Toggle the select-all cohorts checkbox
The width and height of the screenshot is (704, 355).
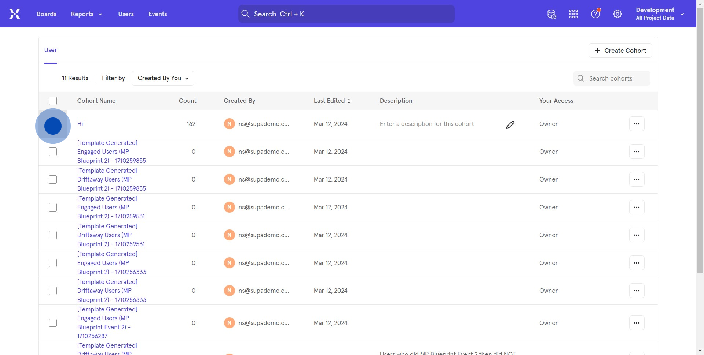pos(53,101)
